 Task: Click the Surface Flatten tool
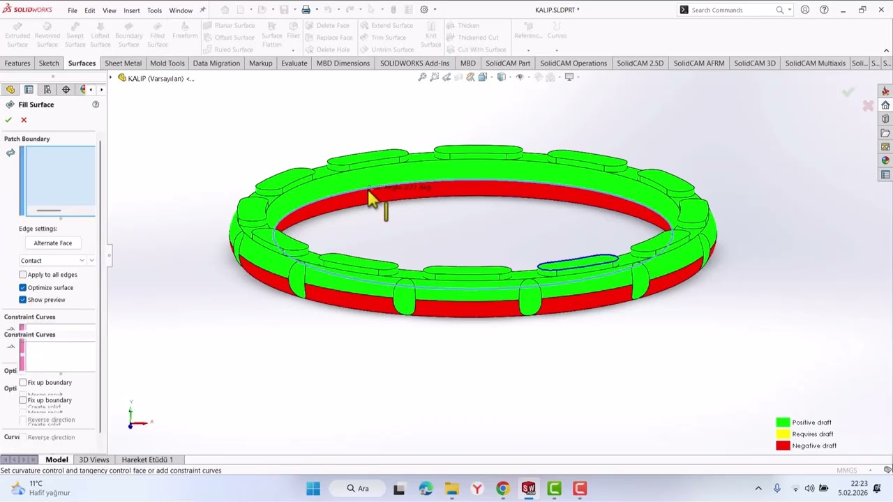click(272, 36)
